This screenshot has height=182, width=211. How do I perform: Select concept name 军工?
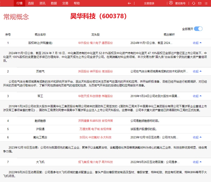40,96
